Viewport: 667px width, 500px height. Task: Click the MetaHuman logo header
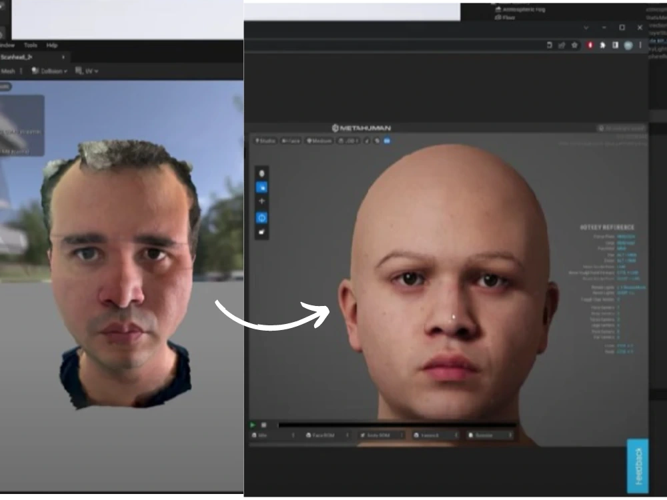(361, 128)
